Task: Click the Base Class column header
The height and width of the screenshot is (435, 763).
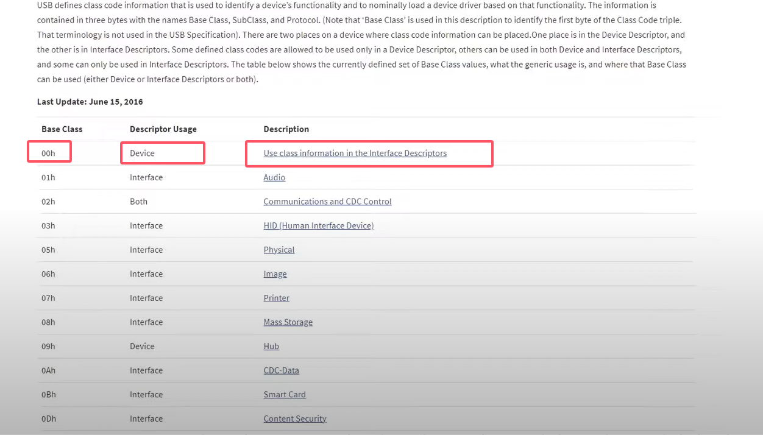Action: click(62, 129)
